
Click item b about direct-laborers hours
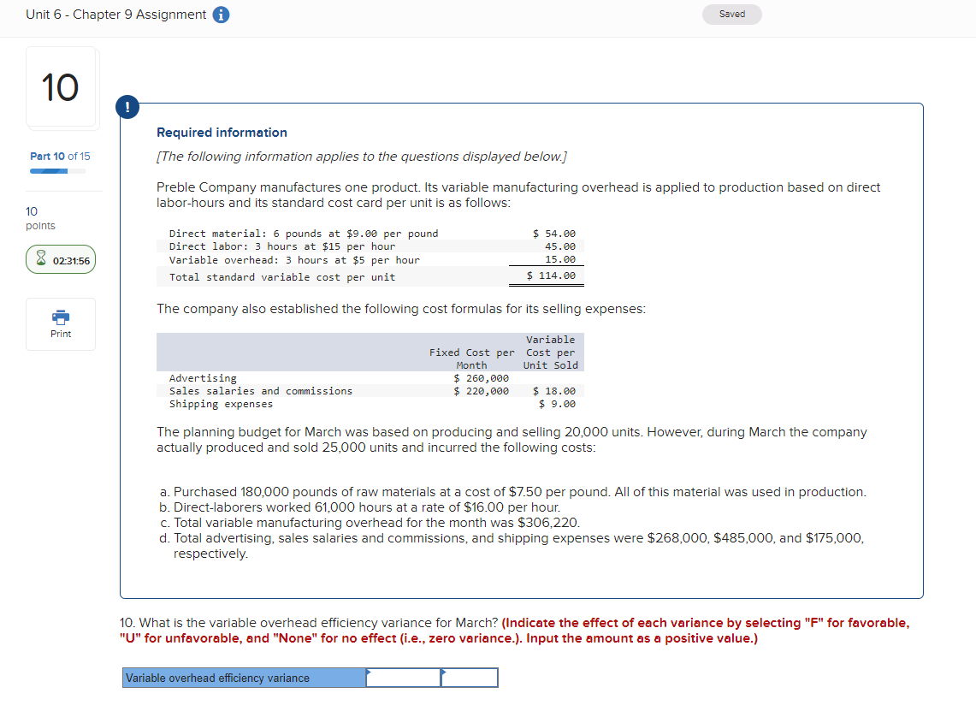pyautogui.click(x=360, y=507)
